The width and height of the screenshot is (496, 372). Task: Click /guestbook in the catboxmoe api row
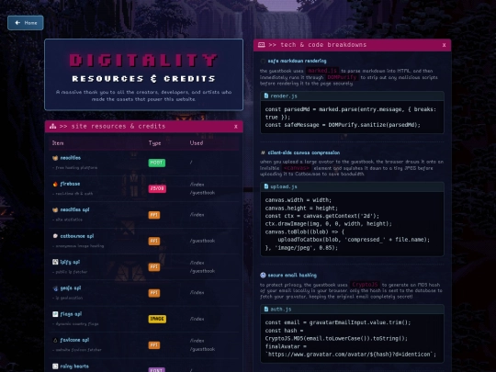pyautogui.click(x=202, y=241)
